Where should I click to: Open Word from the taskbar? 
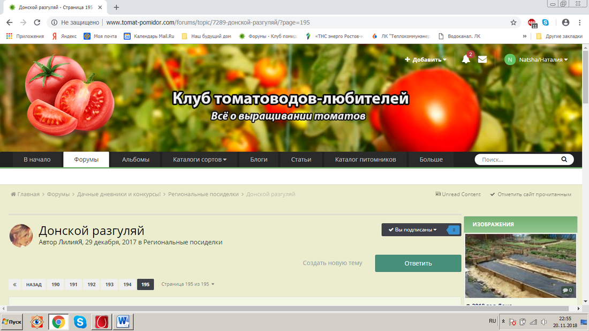123,322
